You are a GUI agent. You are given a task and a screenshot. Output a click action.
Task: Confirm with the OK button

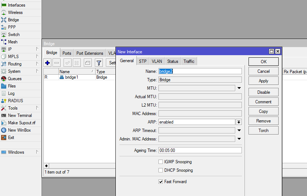click(x=264, y=62)
